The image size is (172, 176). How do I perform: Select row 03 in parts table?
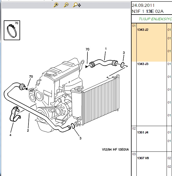point(134,154)
